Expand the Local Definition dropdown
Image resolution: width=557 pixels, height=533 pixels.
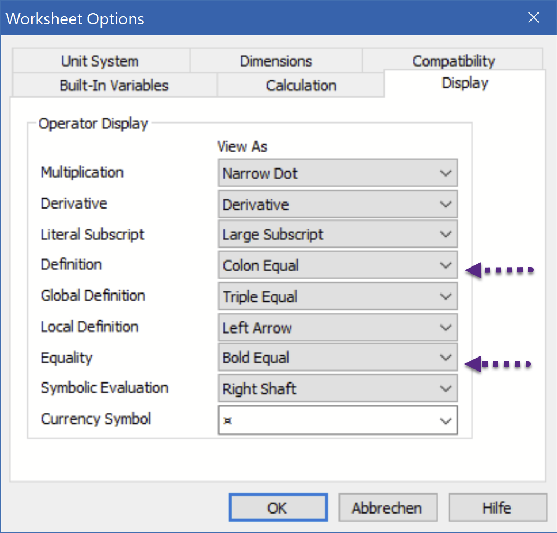tap(337, 328)
